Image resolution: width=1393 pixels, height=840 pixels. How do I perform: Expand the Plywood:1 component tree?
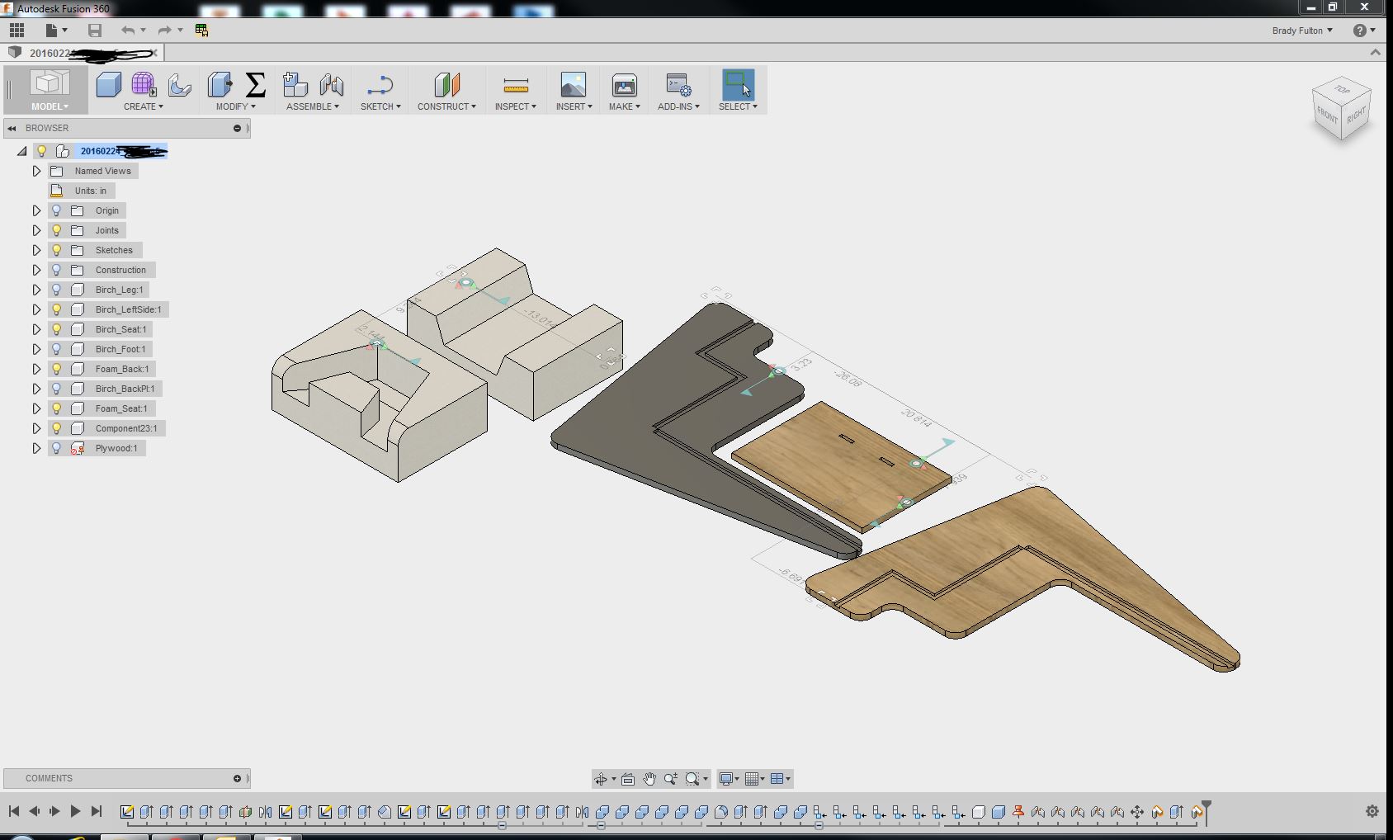click(x=36, y=448)
